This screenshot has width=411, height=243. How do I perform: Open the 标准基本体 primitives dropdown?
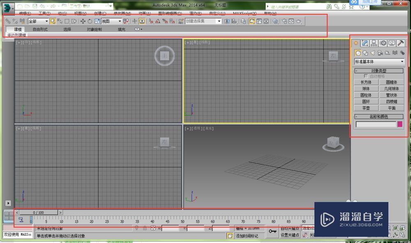(379, 61)
